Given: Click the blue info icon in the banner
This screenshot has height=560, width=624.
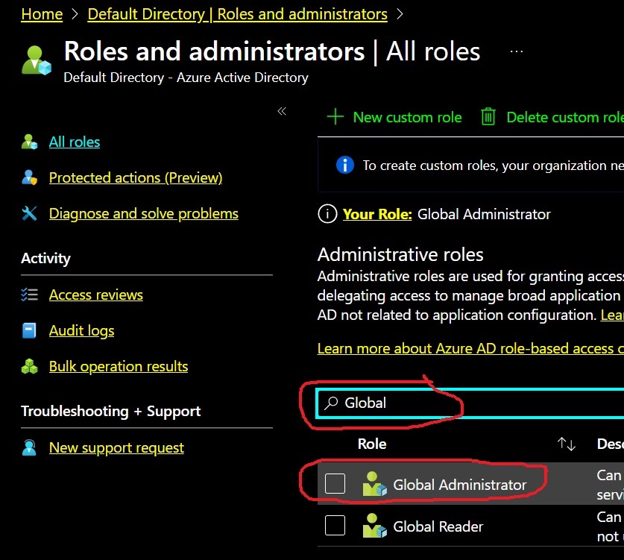Looking at the screenshot, I should [345, 165].
